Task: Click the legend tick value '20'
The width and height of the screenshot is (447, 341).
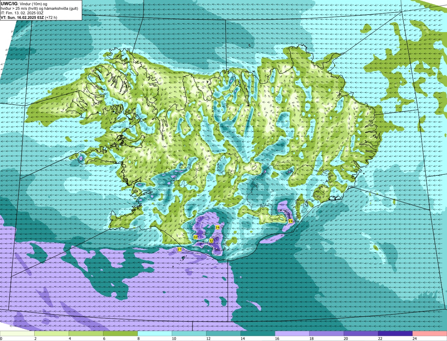Action: click(345, 339)
